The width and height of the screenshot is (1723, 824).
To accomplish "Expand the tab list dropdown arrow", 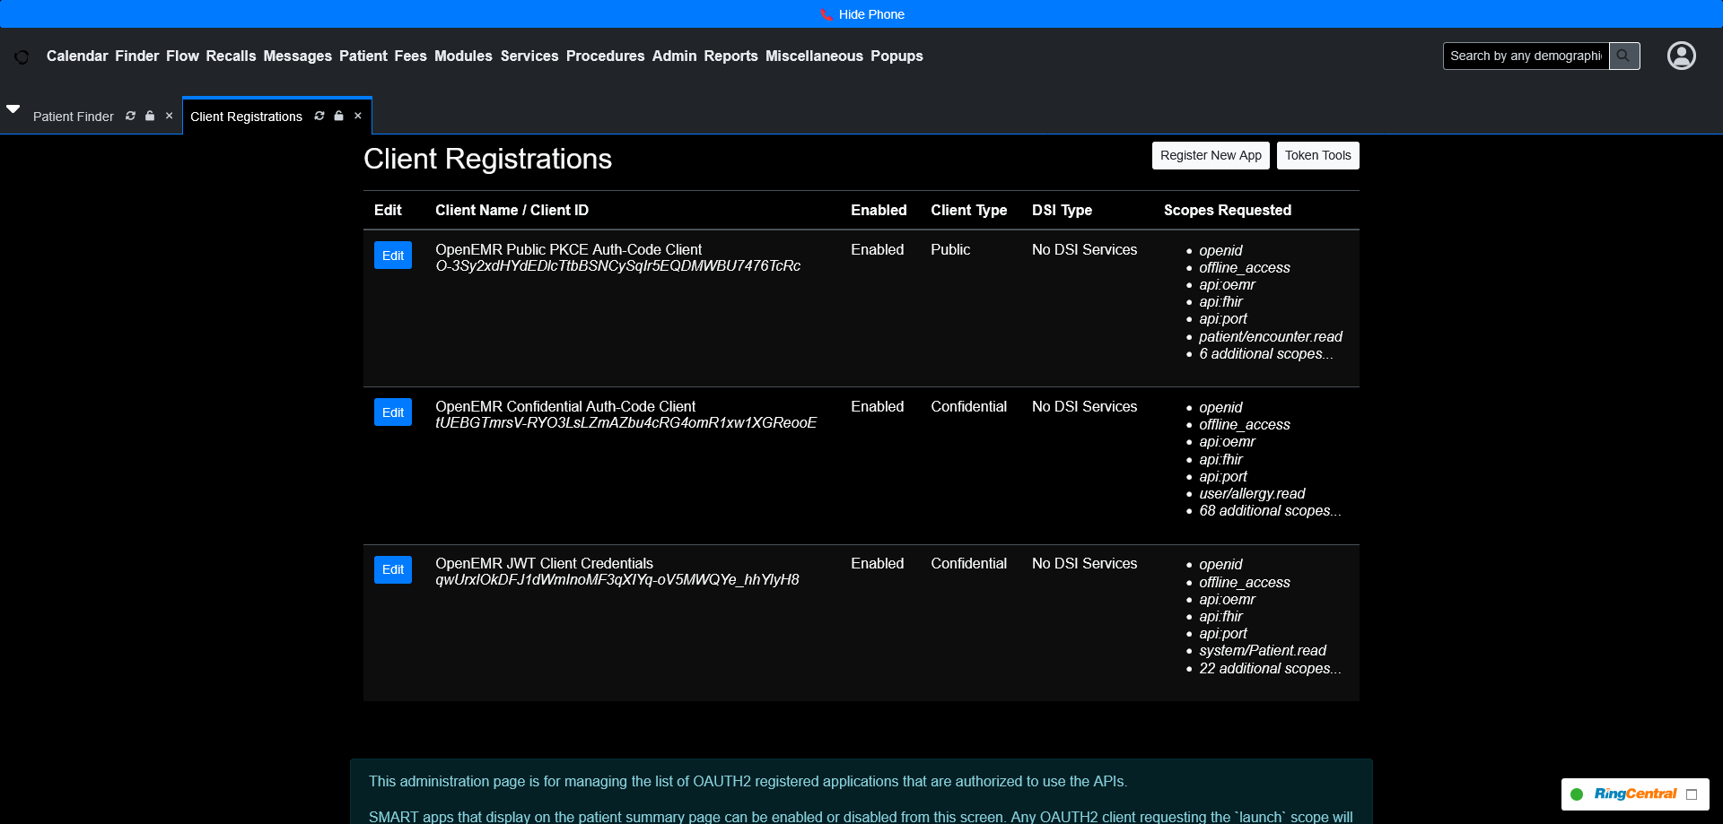I will (13, 108).
